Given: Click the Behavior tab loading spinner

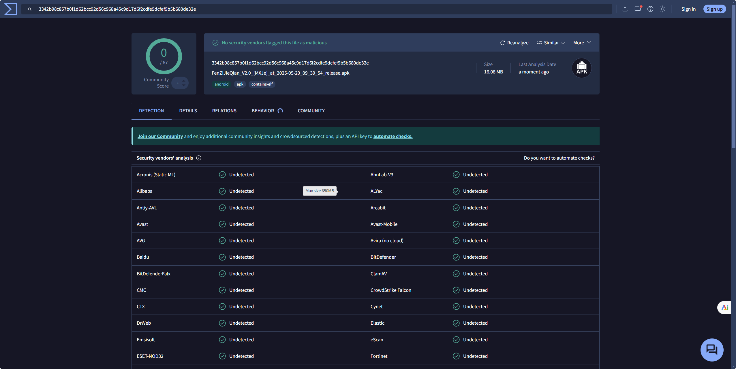Looking at the screenshot, I should pyautogui.click(x=280, y=111).
